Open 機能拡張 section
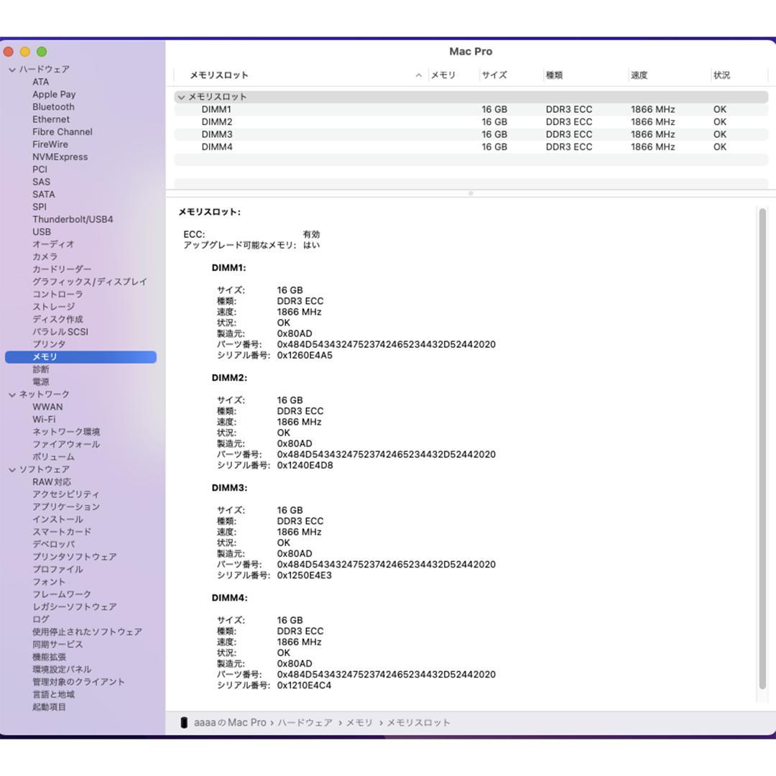This screenshot has height=776, width=776. (x=49, y=657)
